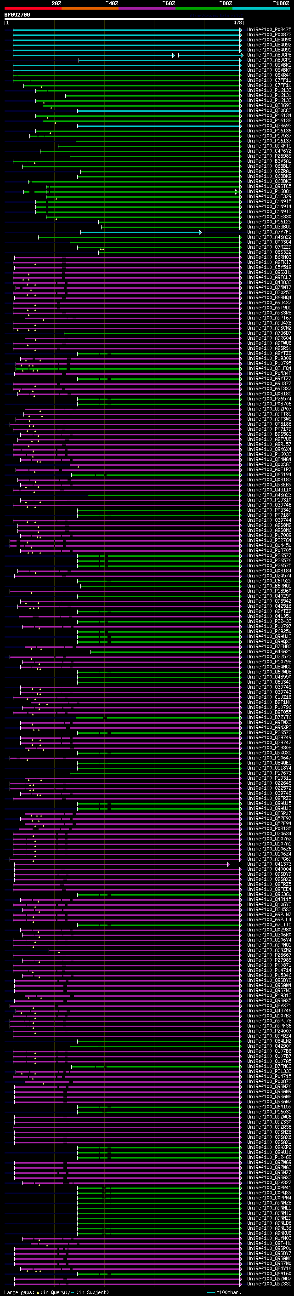This screenshot has height=1296, width=294.
Task: Select the UniRef100_O20253 entry
Action: click(269, 293)
